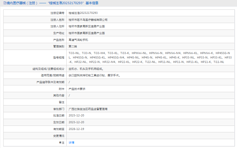Click the 批准日期 value 2023-12-20

(x=76, y=116)
